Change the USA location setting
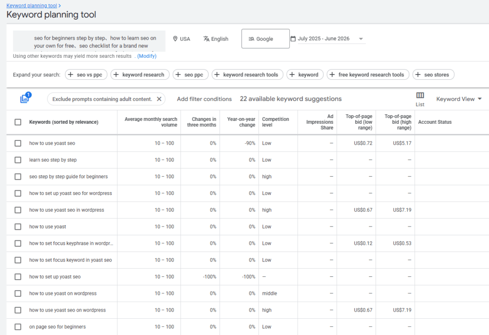This screenshot has height=335, width=489. click(181, 39)
